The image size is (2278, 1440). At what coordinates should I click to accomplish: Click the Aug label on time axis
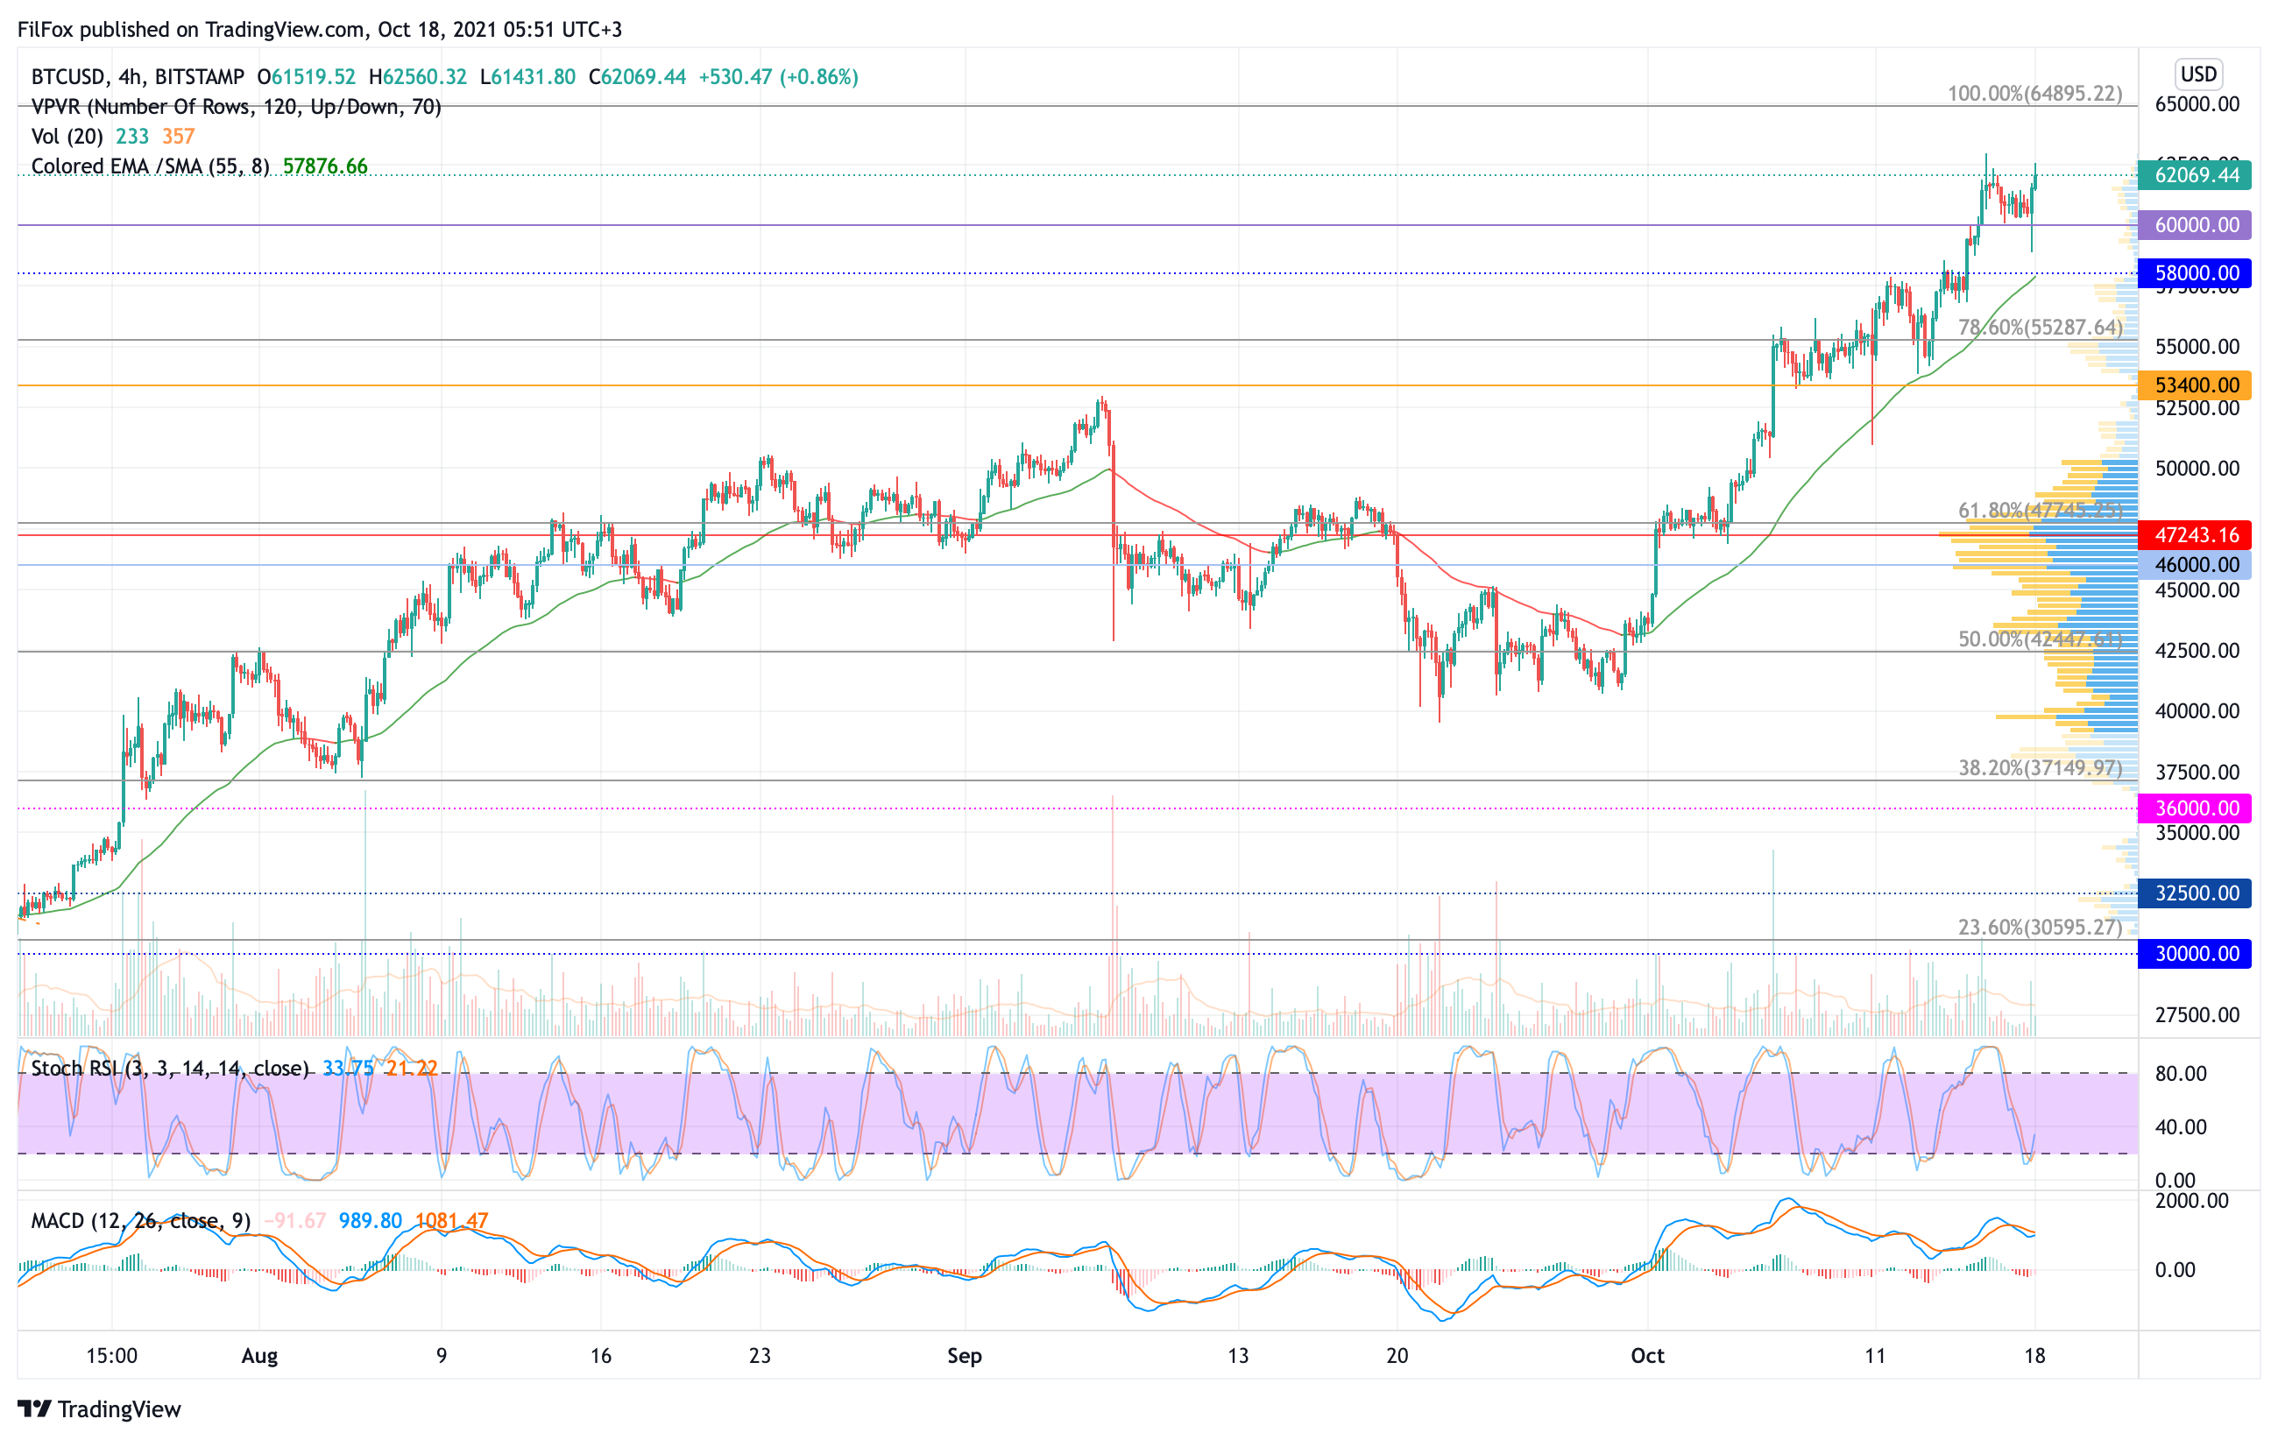click(259, 1356)
